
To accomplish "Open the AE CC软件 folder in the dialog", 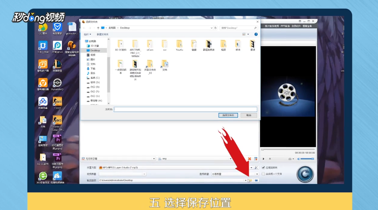I will coord(120,46).
